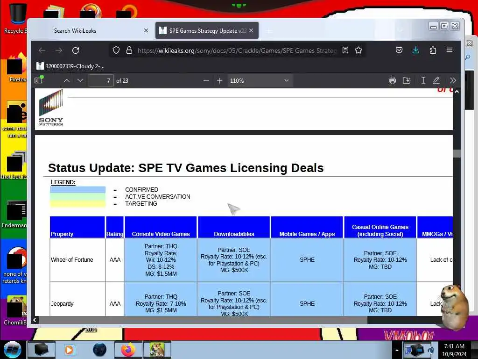Select the PDF text annotation tool
The image size is (478, 359).
tap(423, 80)
